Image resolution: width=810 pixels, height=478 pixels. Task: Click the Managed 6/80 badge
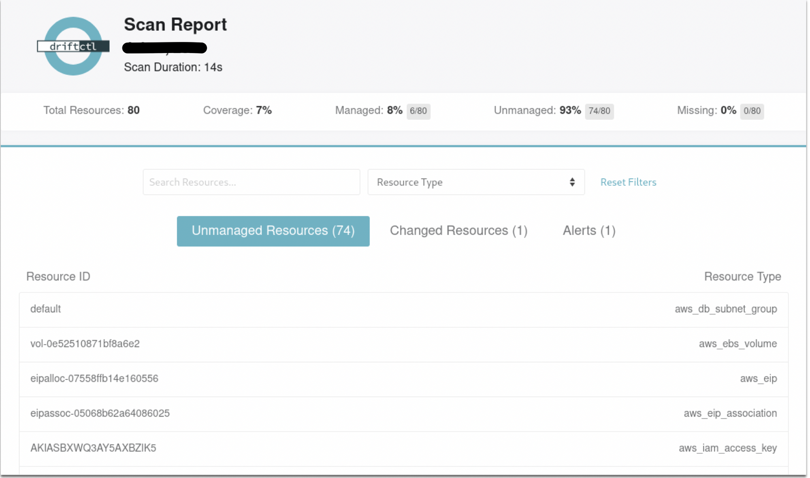(x=418, y=111)
